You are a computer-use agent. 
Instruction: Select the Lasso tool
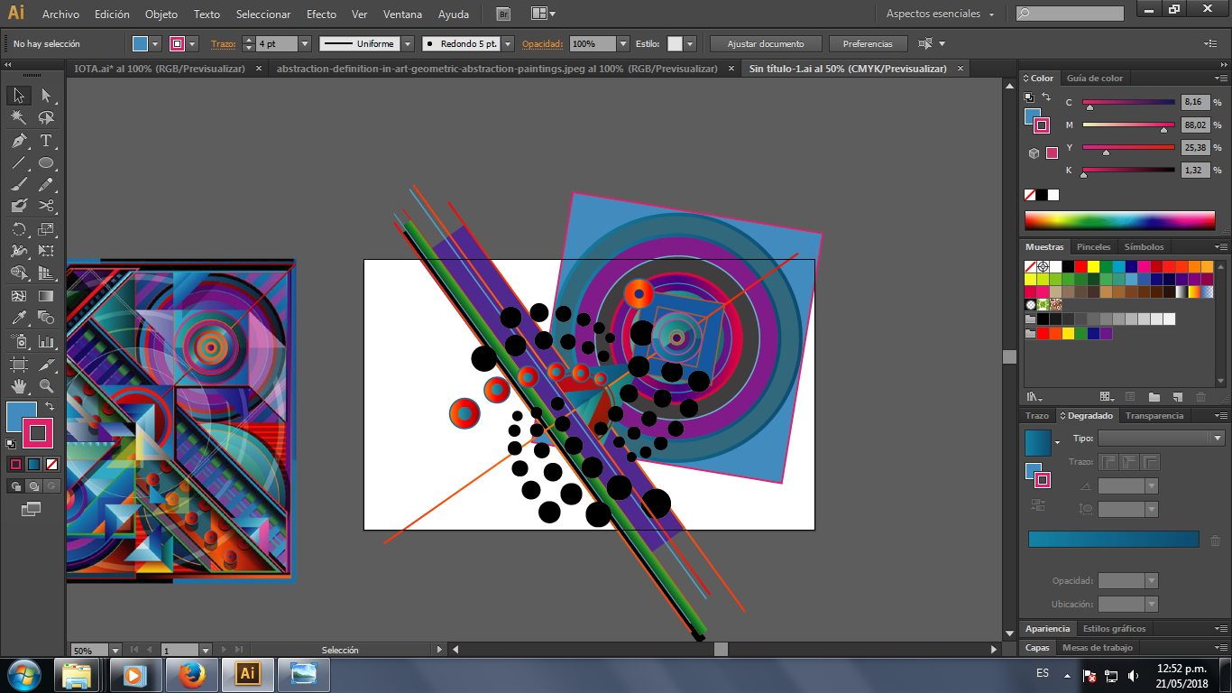coord(46,117)
